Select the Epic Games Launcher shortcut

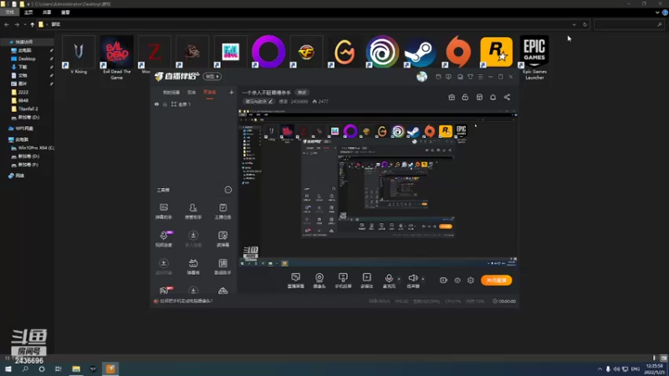[534, 58]
